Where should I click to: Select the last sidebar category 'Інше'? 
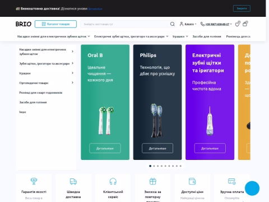[x=22, y=112]
